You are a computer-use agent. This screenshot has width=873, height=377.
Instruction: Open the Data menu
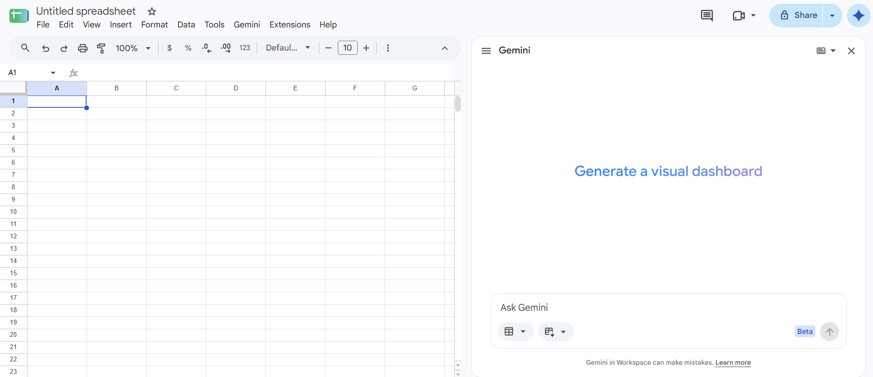click(x=186, y=25)
